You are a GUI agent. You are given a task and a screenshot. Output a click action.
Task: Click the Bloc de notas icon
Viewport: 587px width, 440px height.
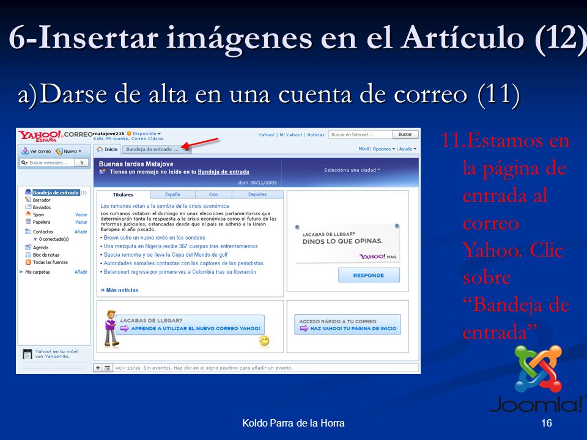coord(28,255)
